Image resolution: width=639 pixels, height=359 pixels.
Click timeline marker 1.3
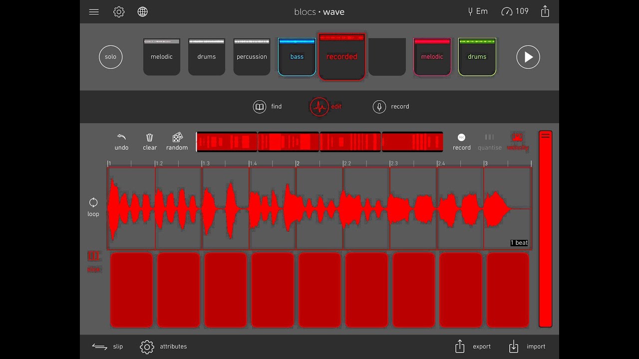(206, 164)
